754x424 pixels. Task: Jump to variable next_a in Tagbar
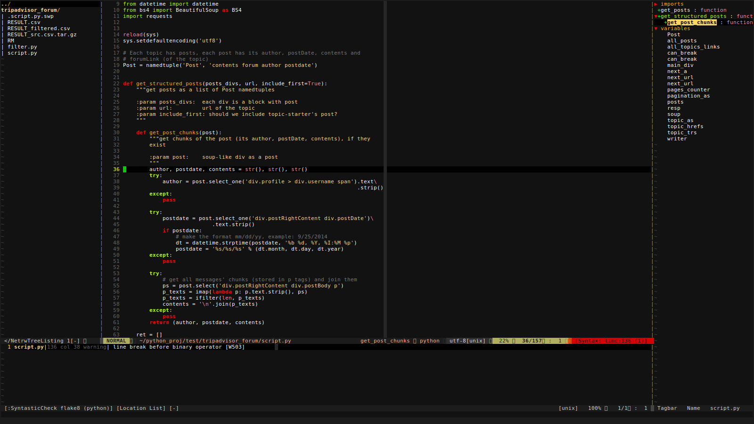pos(677,71)
